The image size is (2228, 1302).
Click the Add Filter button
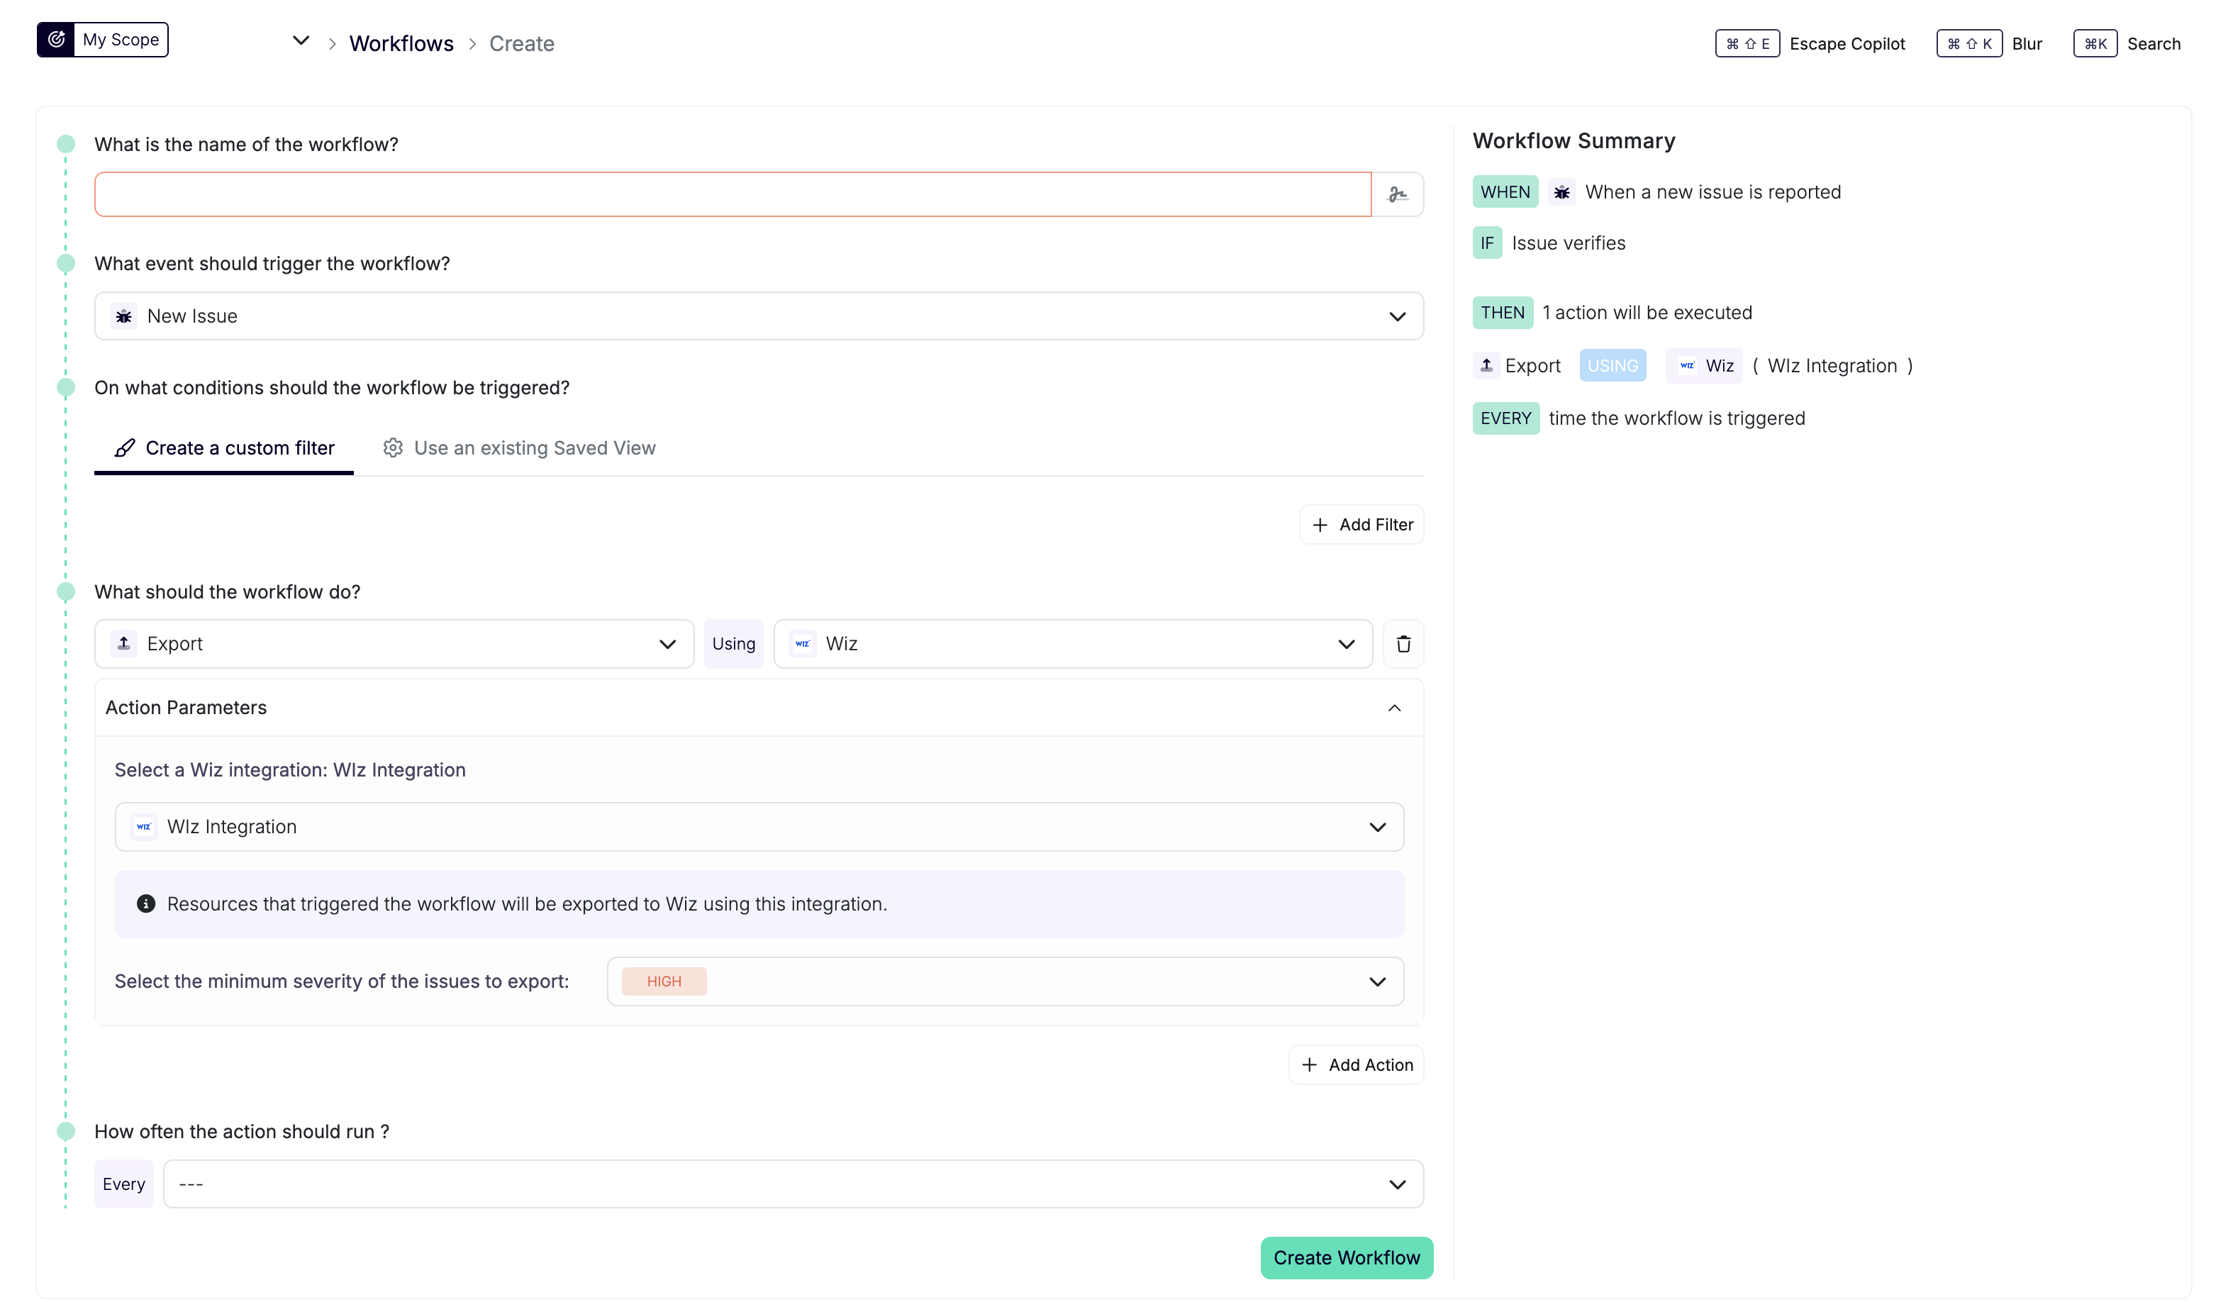[x=1361, y=524]
